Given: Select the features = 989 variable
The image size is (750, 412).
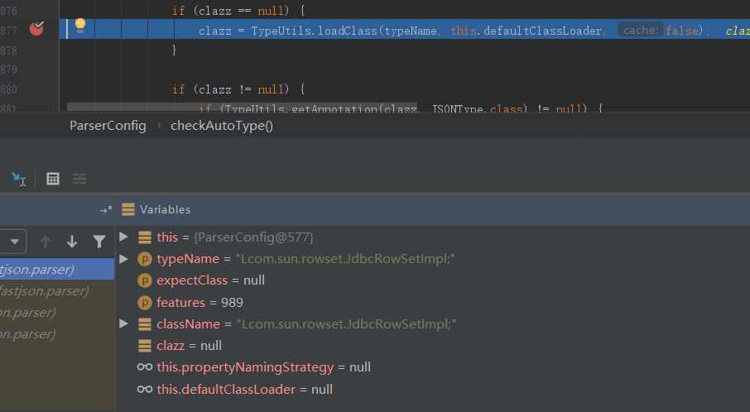Looking at the screenshot, I should coord(199,302).
